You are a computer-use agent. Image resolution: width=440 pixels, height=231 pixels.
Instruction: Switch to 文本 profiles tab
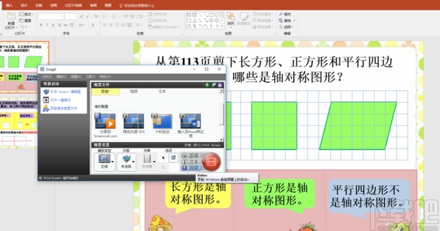pyautogui.click(x=162, y=91)
